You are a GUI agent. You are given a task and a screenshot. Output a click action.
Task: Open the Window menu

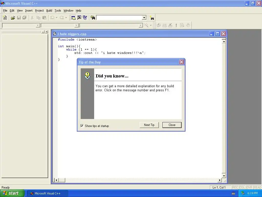[x=68, y=11]
